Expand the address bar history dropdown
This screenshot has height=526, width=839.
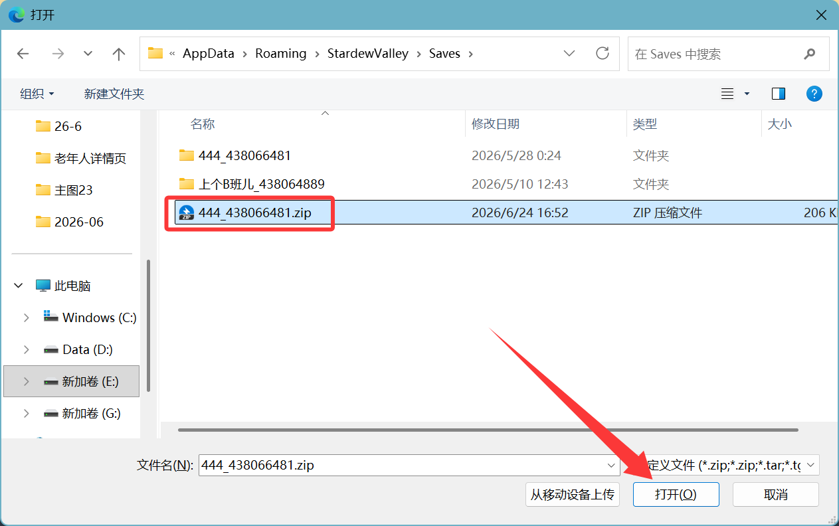click(569, 53)
